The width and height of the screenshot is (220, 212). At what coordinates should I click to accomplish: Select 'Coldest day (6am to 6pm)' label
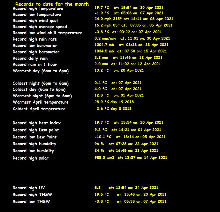click(x=39, y=90)
